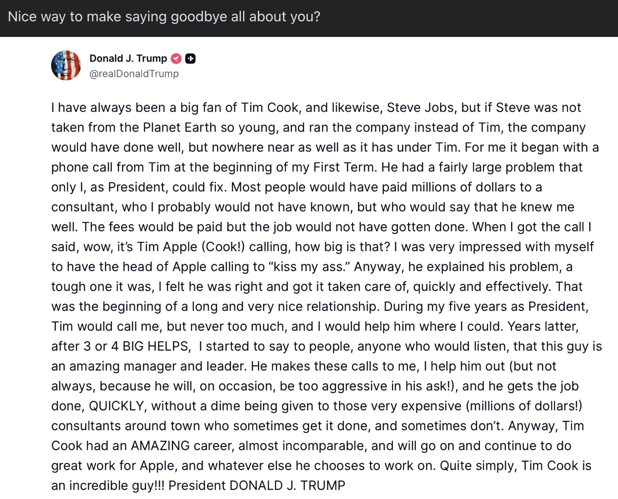Click the "President DONALD J. TRUMP" signature
This screenshot has width=618, height=499.
point(257,485)
